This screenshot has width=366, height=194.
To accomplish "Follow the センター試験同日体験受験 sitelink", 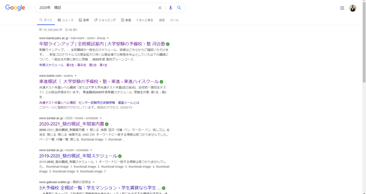I will point(97,103).
